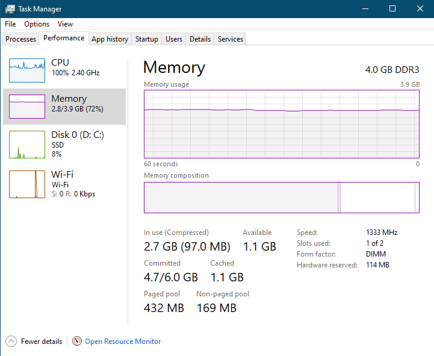Viewport: 434px width, 356px height.
Task: Select the Memory usage graph thumbnail
Action: 27,107
